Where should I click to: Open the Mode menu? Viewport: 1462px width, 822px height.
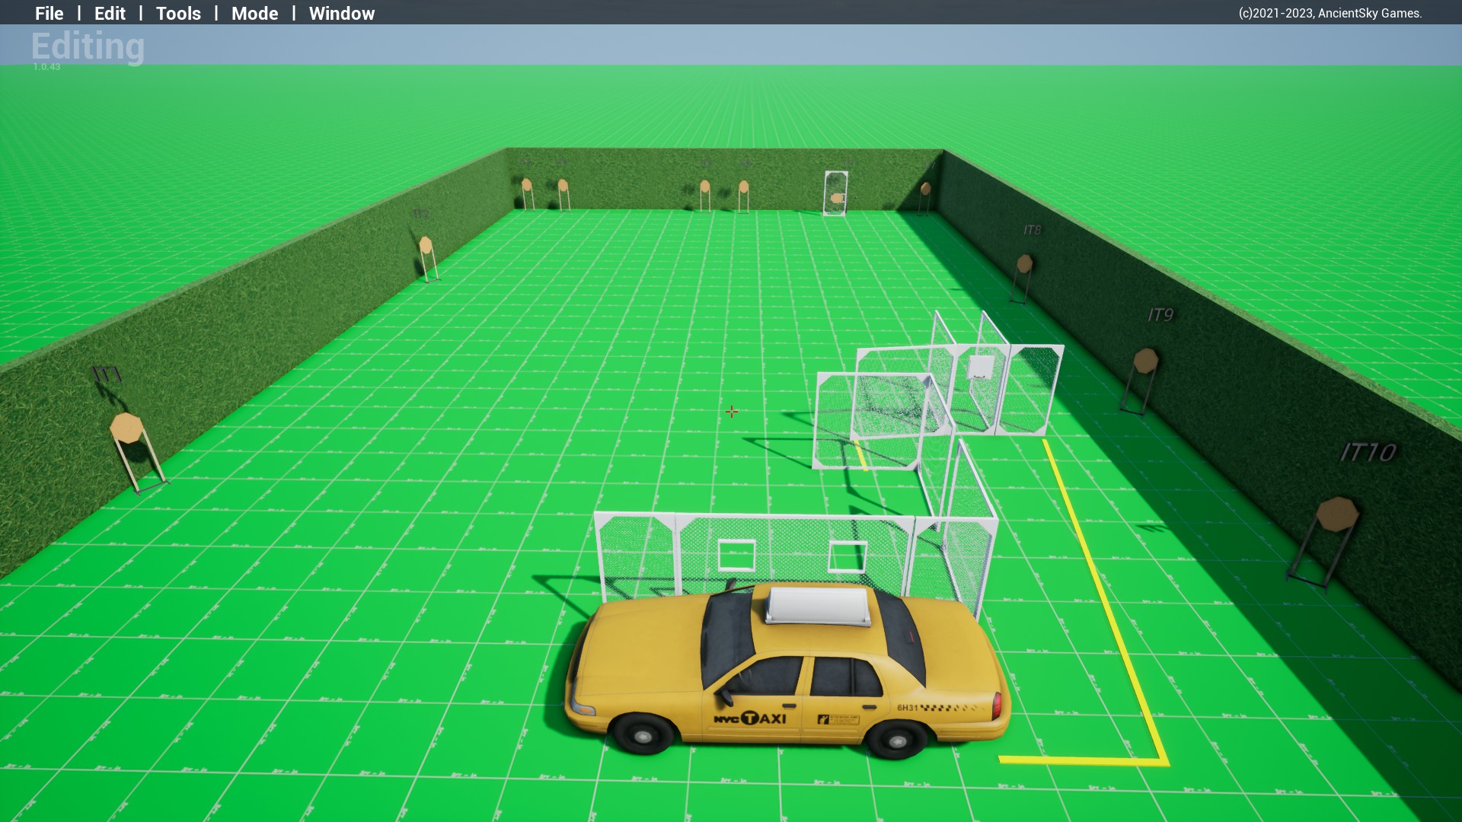tap(254, 13)
